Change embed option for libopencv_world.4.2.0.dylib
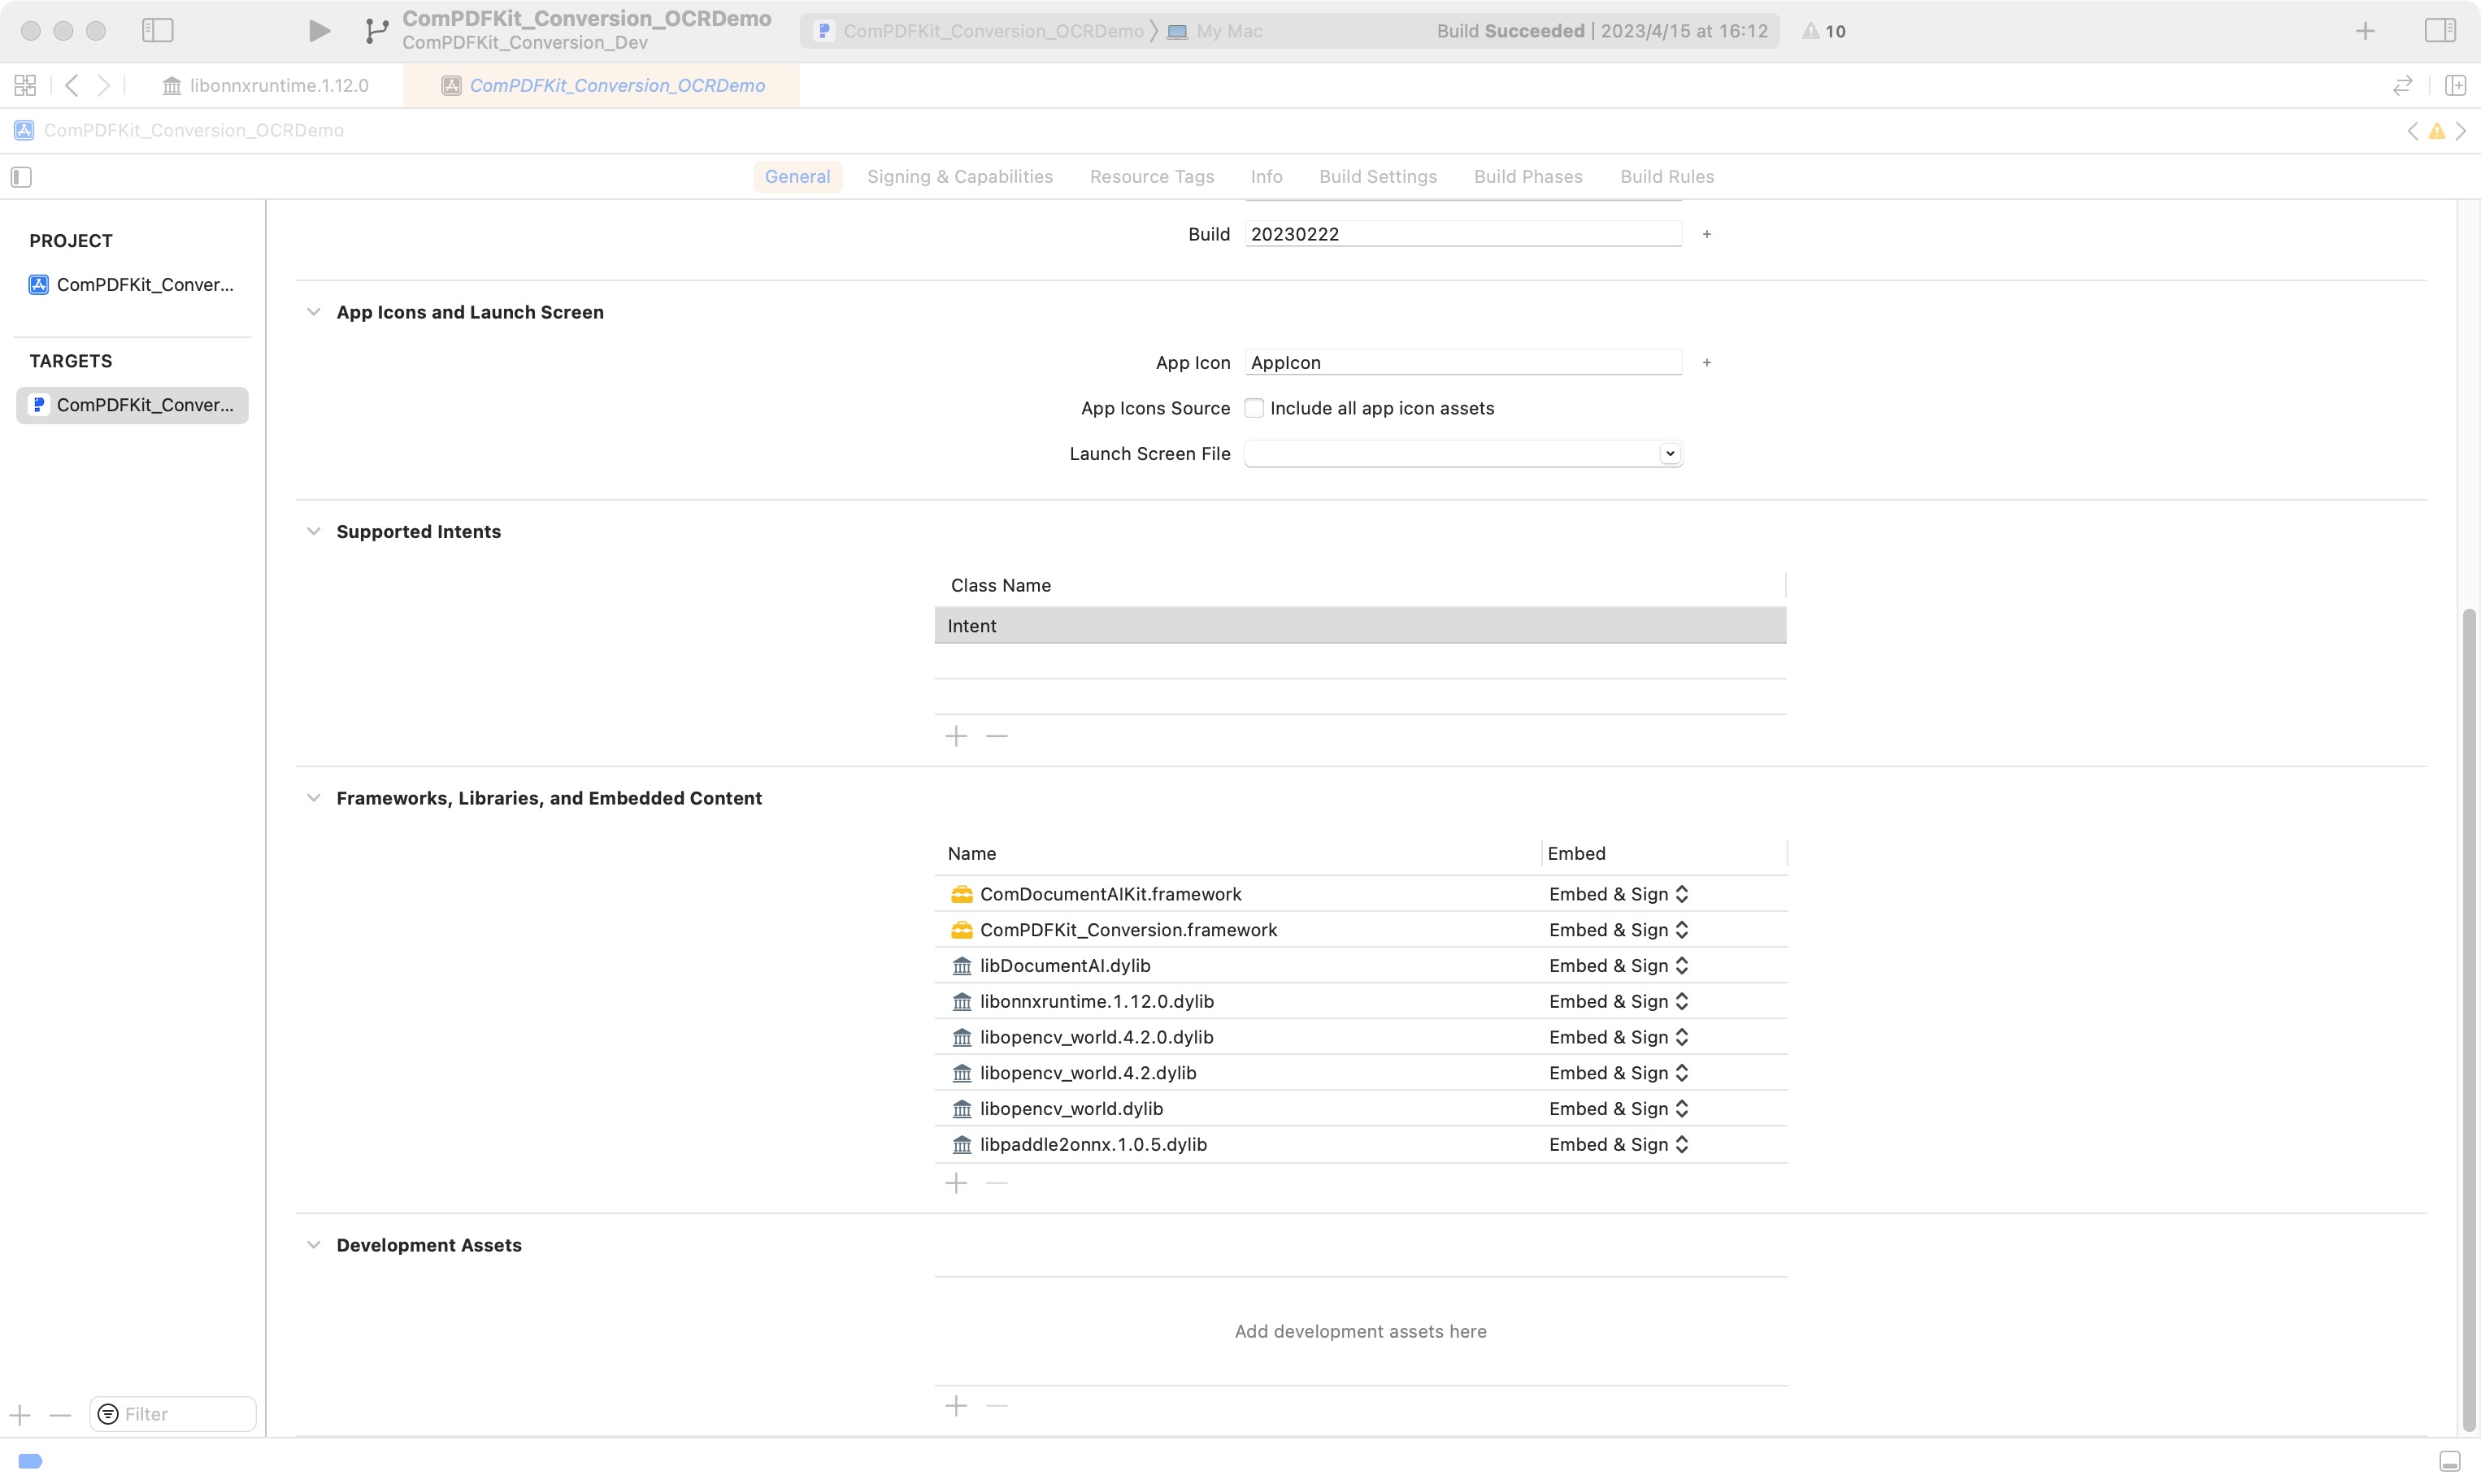Image resolution: width=2481 pixels, height=1484 pixels. 1619,1037
